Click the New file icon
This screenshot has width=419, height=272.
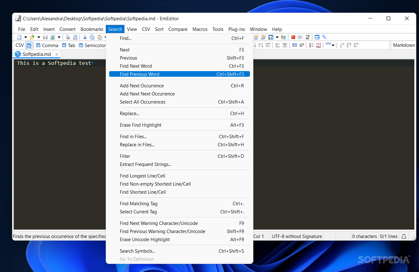[19, 37]
